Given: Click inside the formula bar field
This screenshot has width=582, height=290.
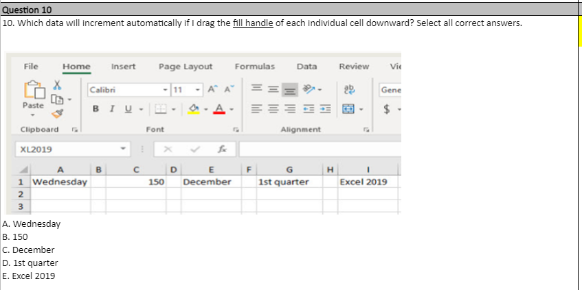Looking at the screenshot, I should click(x=320, y=149).
